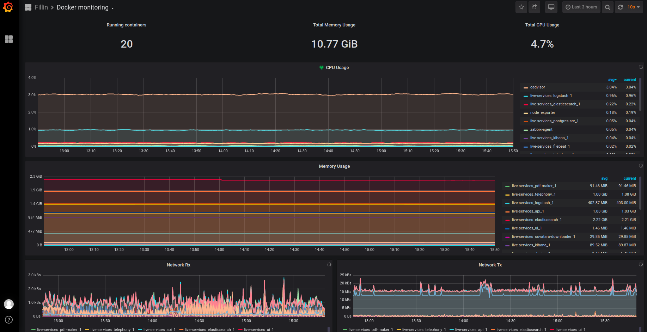Open the 10s refresh interval dropdown

(x=634, y=7)
